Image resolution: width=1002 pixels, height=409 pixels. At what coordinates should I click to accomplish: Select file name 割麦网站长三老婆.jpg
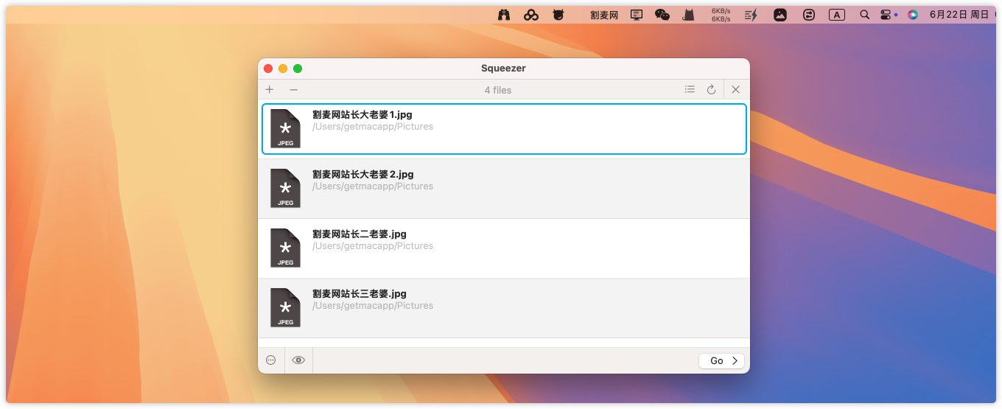coord(360,294)
